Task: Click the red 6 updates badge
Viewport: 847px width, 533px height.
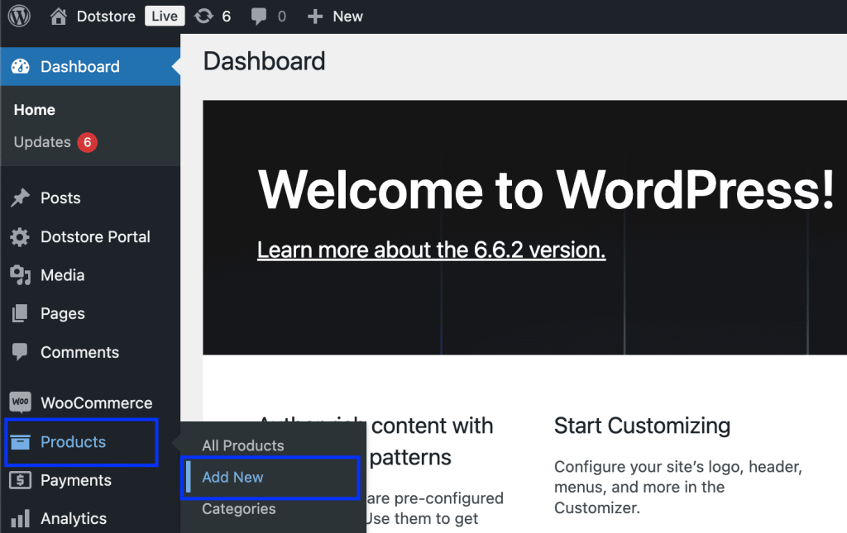Action: (x=88, y=142)
